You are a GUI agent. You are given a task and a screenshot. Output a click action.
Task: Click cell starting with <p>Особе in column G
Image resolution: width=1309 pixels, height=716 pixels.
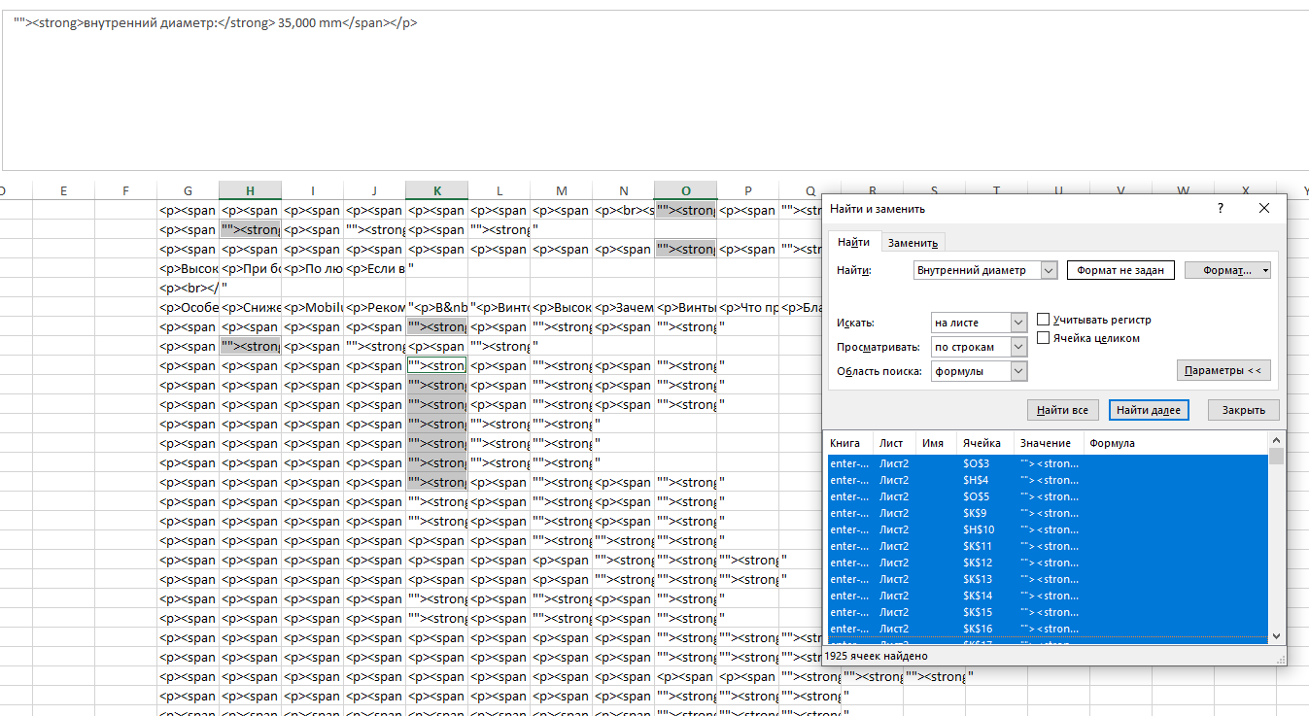[188, 307]
